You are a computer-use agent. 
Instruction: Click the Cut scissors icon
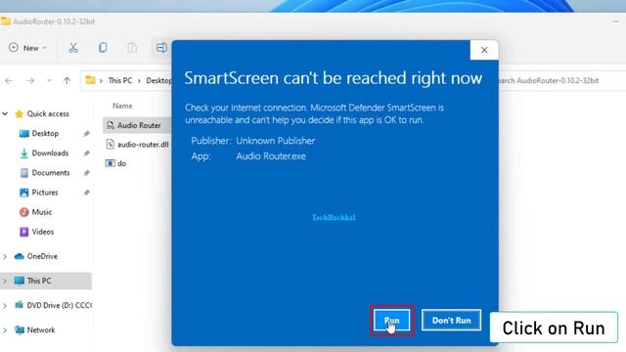click(73, 48)
